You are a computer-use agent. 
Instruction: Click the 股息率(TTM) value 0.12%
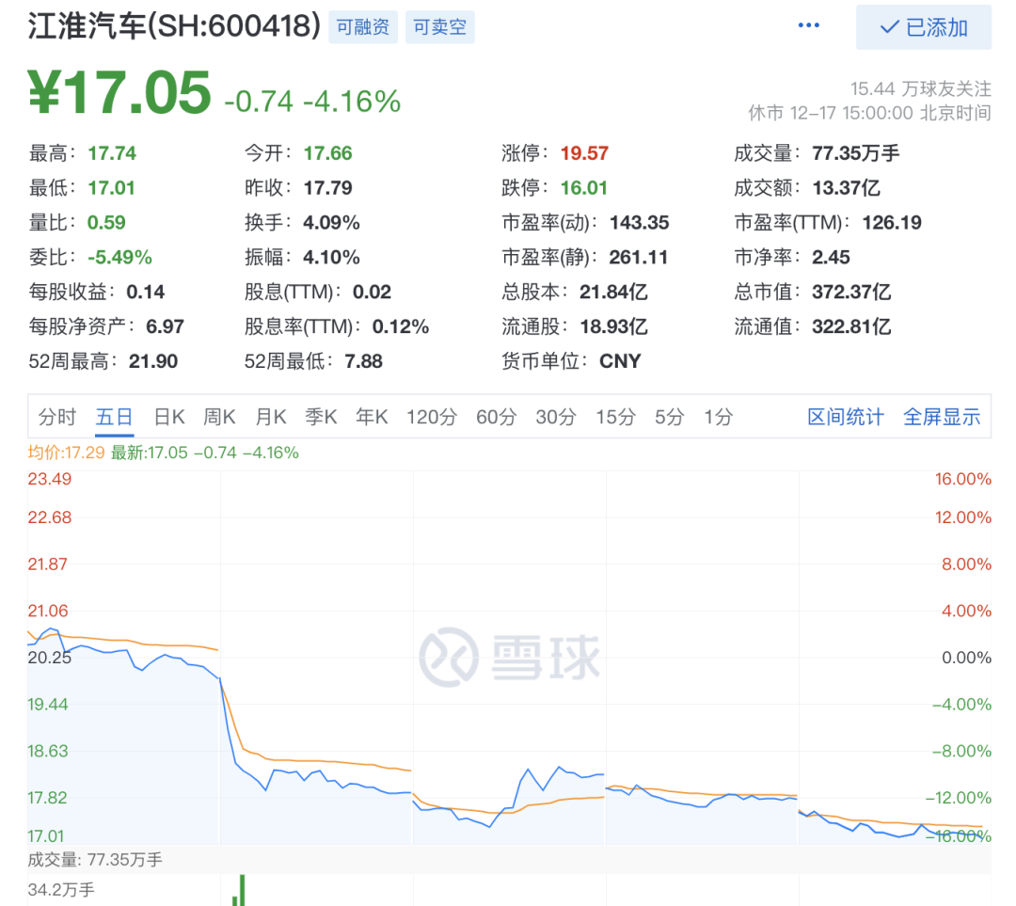[x=401, y=326]
